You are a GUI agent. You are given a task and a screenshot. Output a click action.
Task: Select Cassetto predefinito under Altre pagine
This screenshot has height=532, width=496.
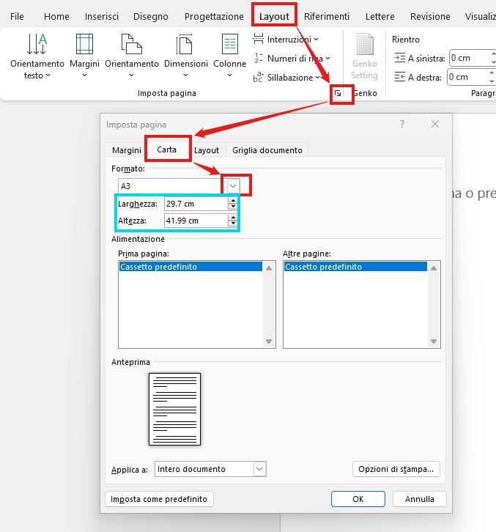pos(355,267)
